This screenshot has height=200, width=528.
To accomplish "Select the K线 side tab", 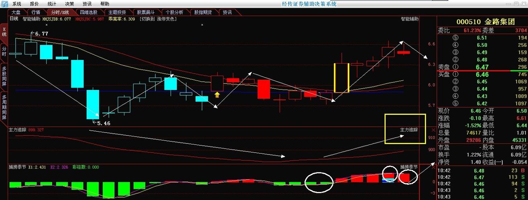I will [x=4, y=32].
